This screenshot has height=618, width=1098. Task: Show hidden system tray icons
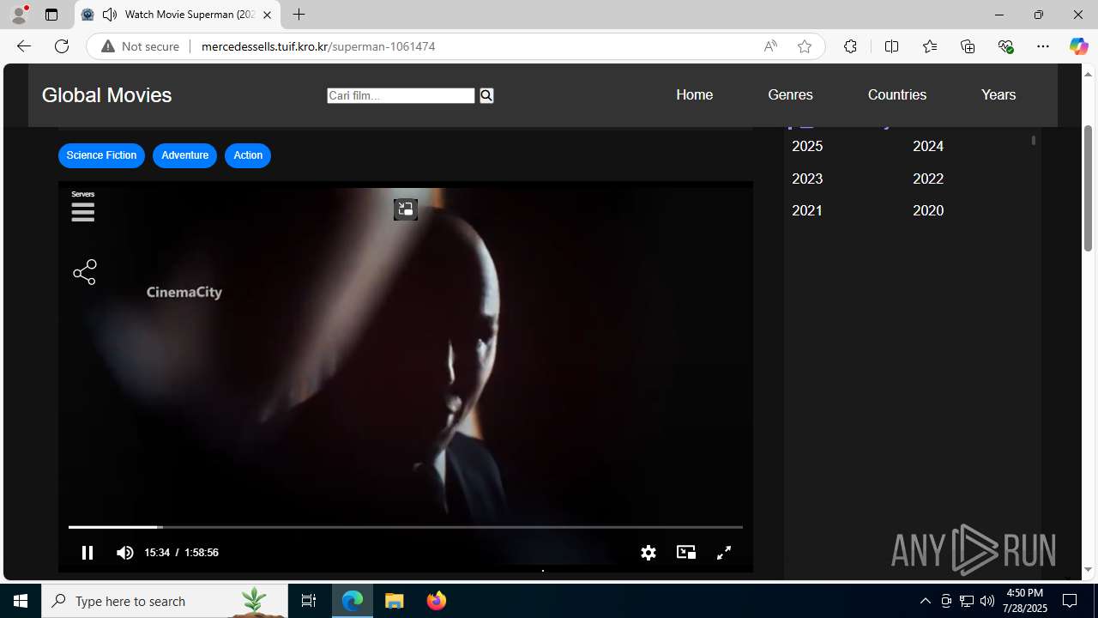(x=926, y=601)
